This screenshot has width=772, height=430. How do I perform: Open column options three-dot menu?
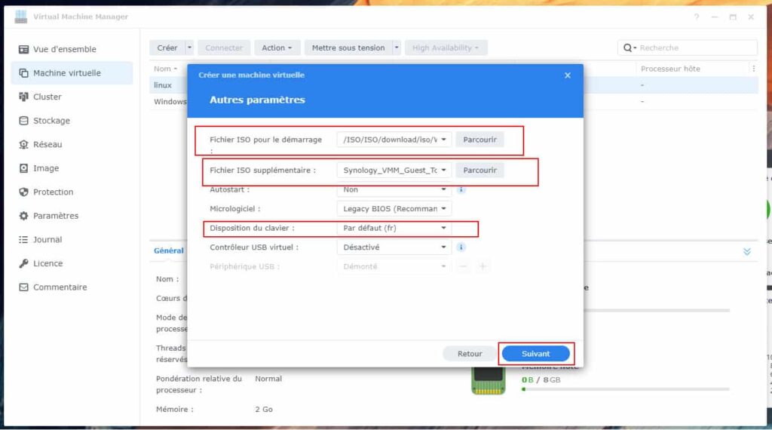tap(753, 69)
